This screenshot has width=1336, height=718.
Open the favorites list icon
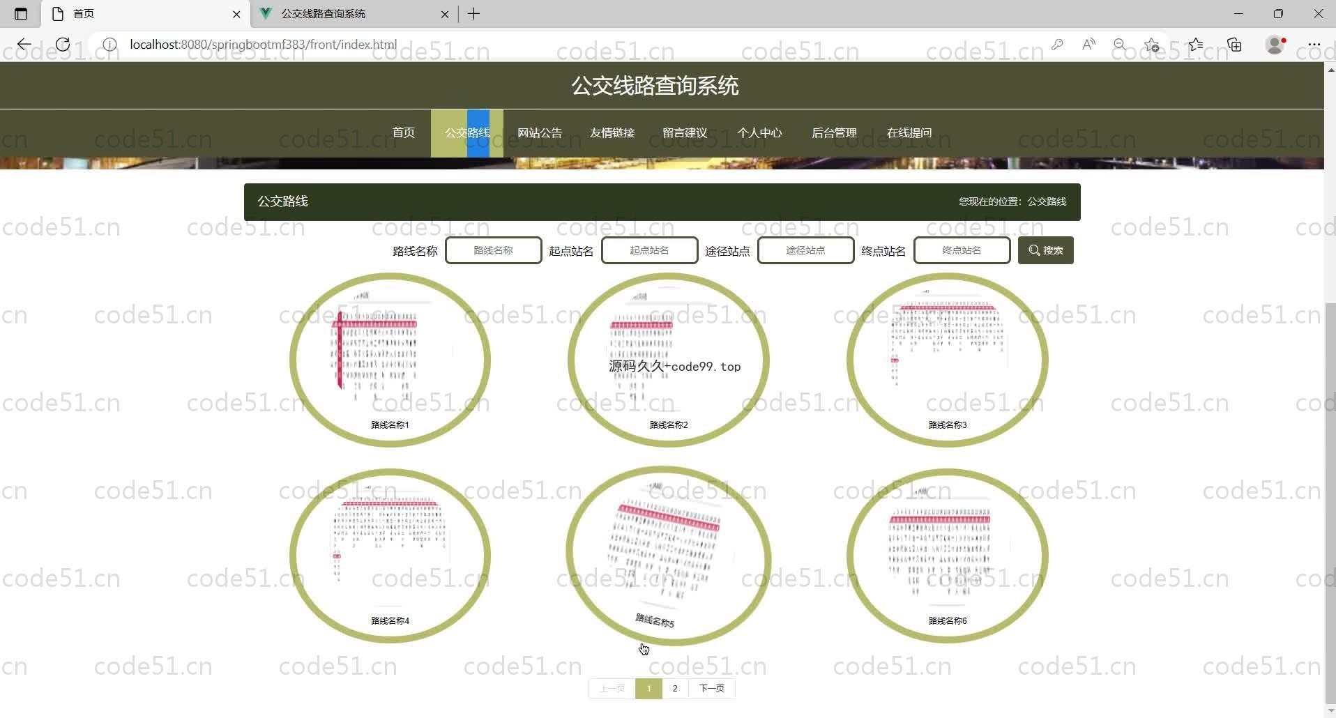click(x=1196, y=45)
